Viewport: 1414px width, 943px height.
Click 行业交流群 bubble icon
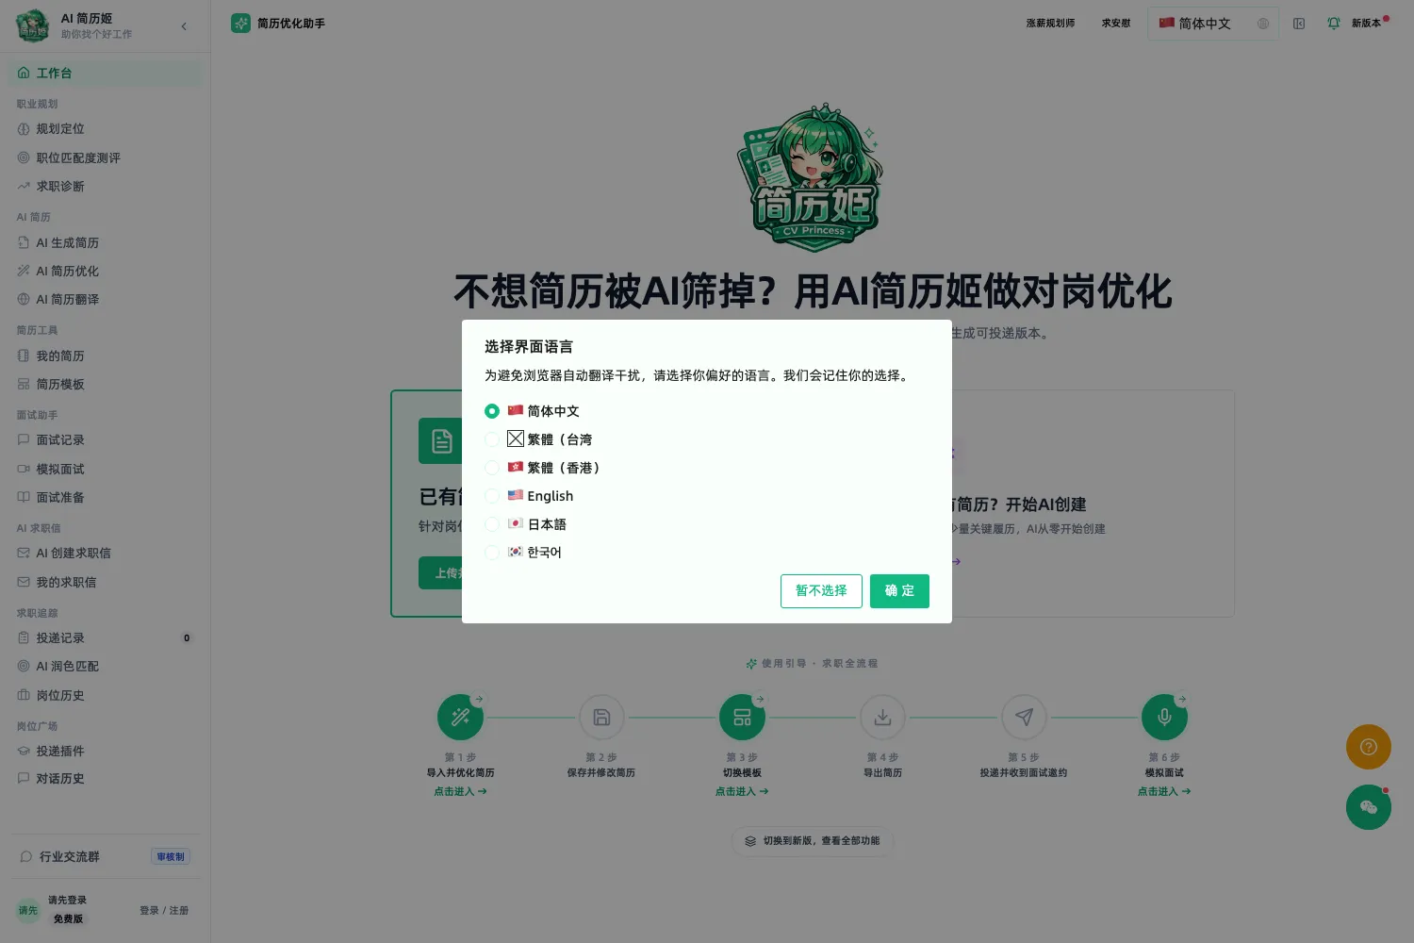coord(26,856)
